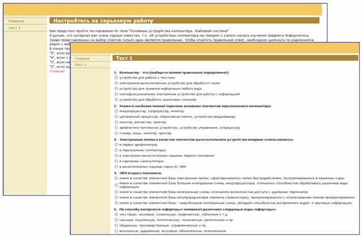
Task: Open the Главная link in the back window
Action: [16, 21]
